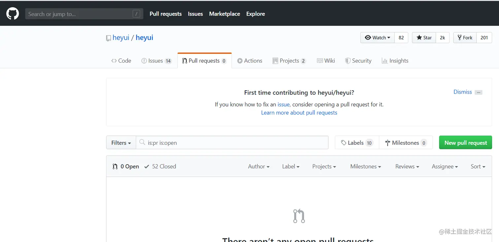This screenshot has width=499, height=242.
Task: Open Explore in the top navigation
Action: (x=255, y=14)
